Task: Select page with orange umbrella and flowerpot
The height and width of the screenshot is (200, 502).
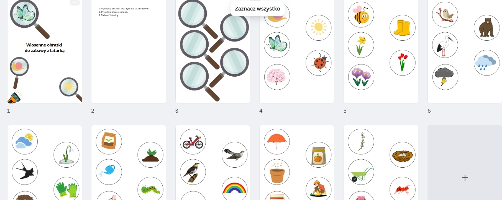Action: 297,162
